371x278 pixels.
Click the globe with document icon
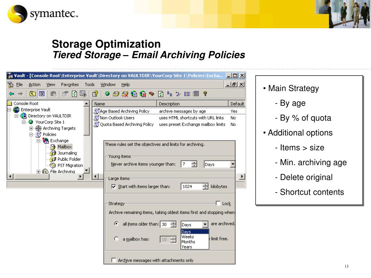point(134,94)
